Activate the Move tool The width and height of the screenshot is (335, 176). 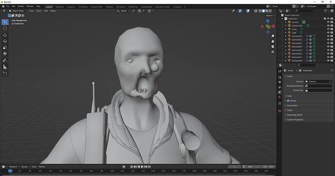5,35
